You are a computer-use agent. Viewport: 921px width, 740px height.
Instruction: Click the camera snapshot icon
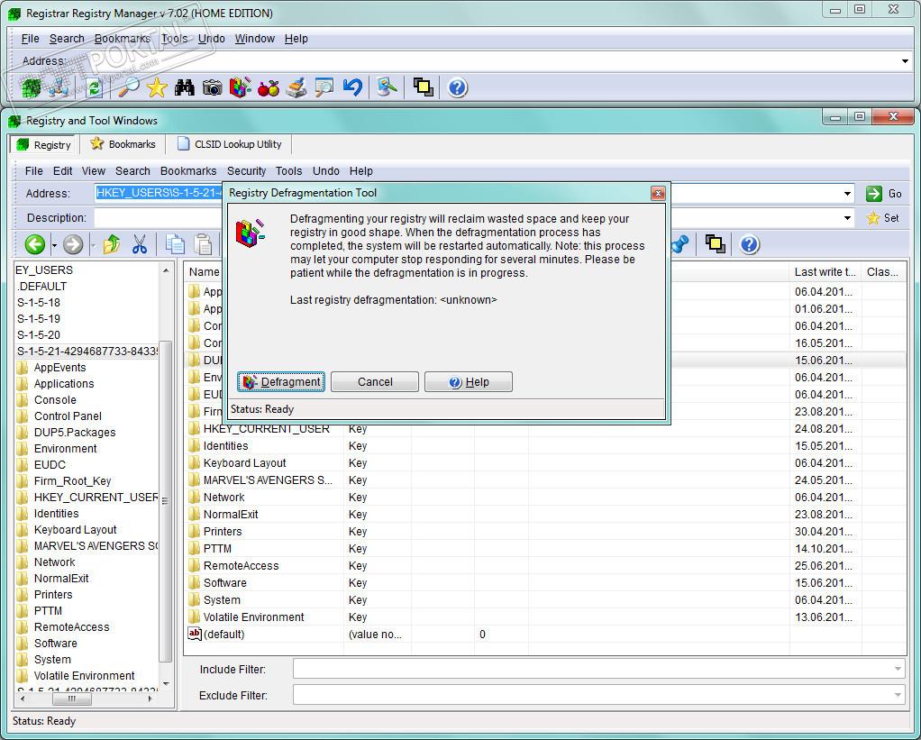212,88
